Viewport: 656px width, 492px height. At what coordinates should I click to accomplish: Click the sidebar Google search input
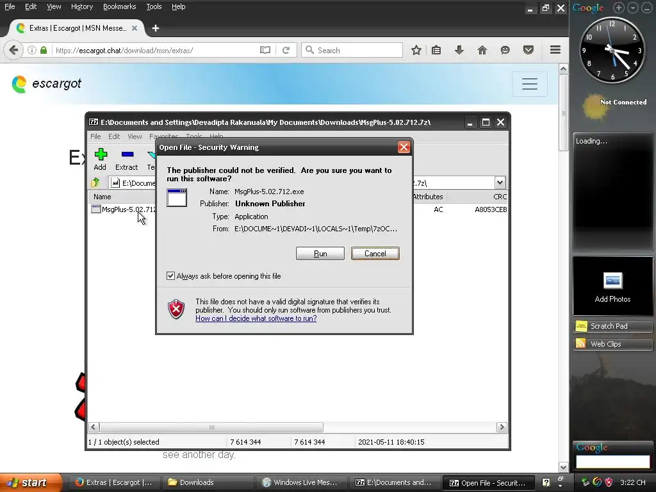pyautogui.click(x=613, y=461)
